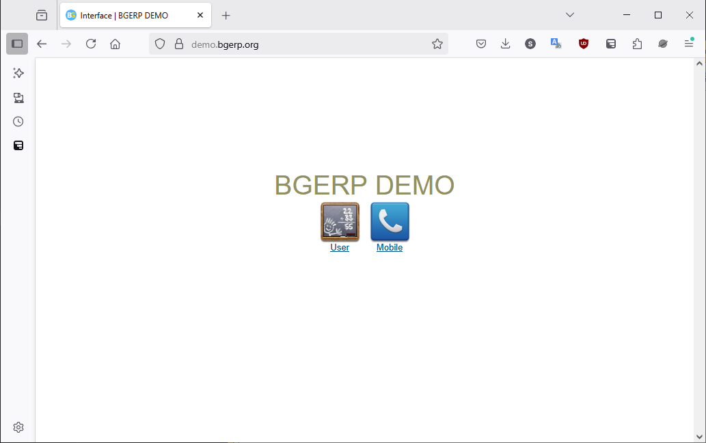The width and height of the screenshot is (706, 443).
Task: Click the User text link
Action: coord(340,248)
